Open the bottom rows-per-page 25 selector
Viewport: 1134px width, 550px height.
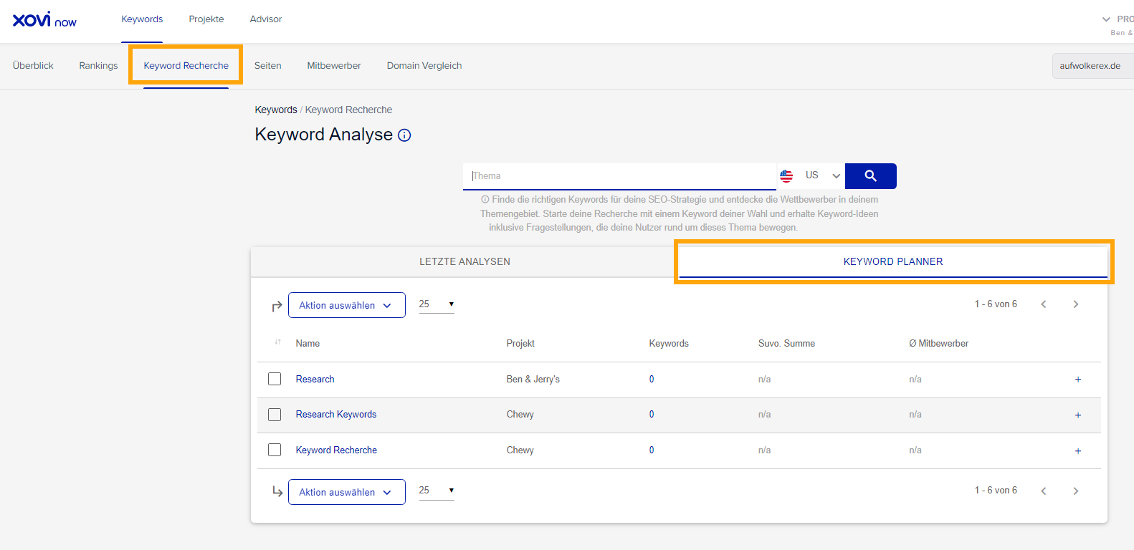tap(437, 491)
